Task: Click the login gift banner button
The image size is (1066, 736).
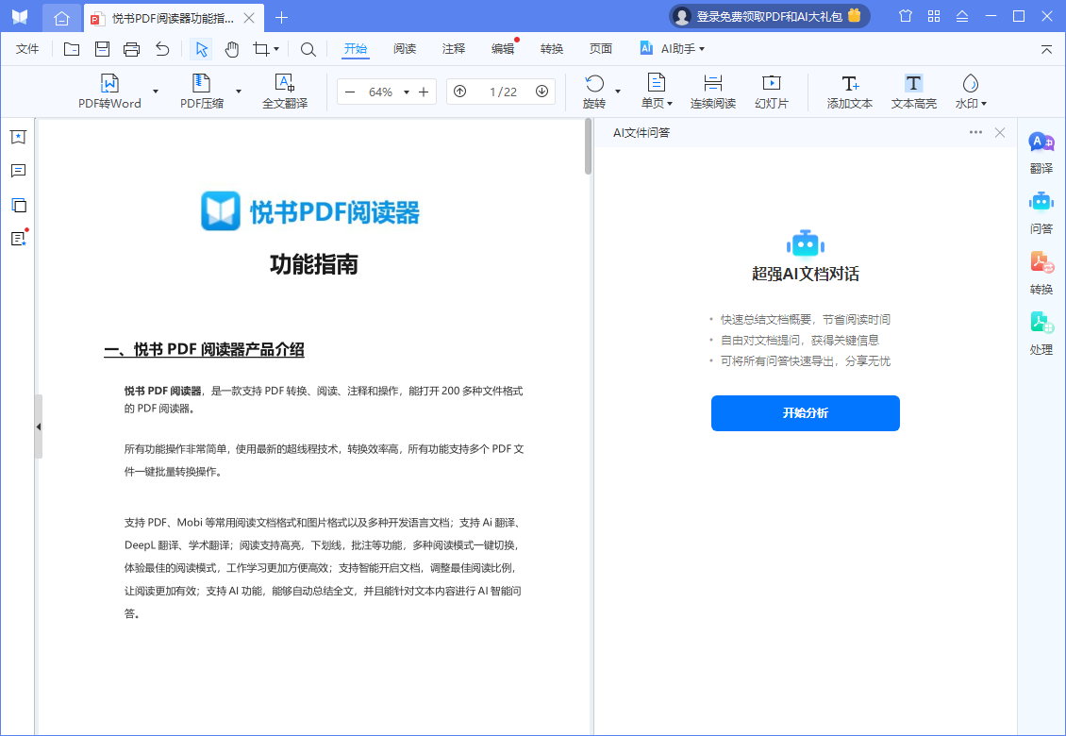Action: [x=769, y=16]
